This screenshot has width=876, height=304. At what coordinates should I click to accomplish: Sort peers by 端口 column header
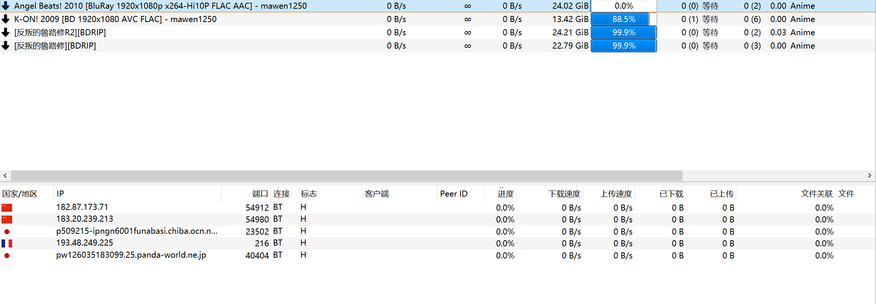[x=246, y=194]
